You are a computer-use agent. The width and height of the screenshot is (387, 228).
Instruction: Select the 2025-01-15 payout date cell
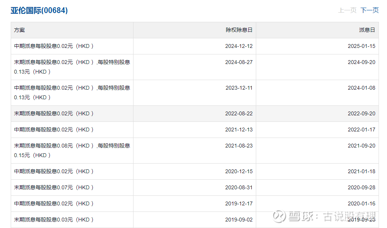click(361, 46)
